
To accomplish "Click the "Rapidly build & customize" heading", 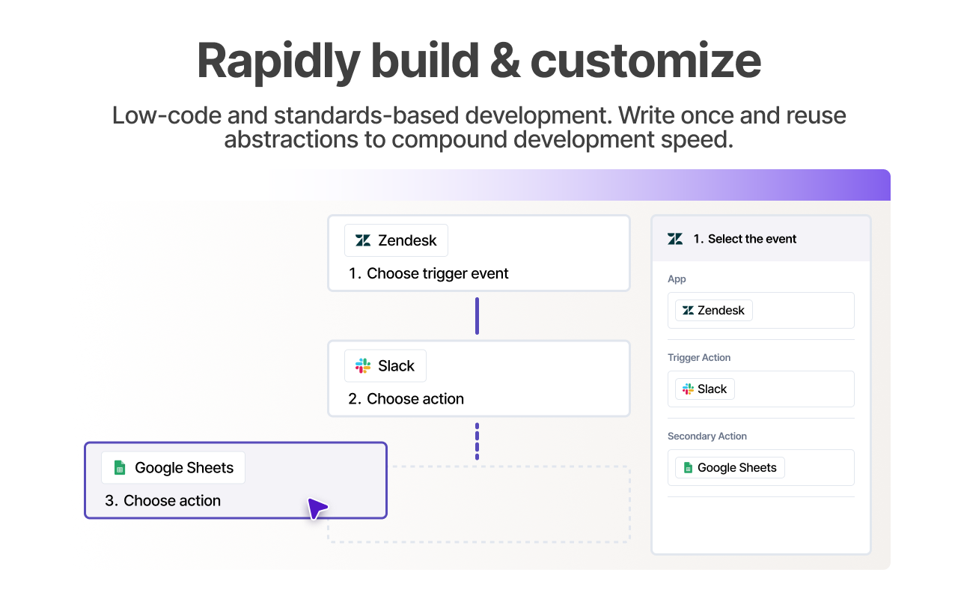I will pos(479,61).
